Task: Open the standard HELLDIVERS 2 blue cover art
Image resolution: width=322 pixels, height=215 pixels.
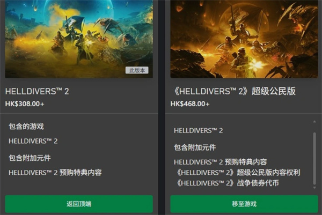Action: pos(79,39)
